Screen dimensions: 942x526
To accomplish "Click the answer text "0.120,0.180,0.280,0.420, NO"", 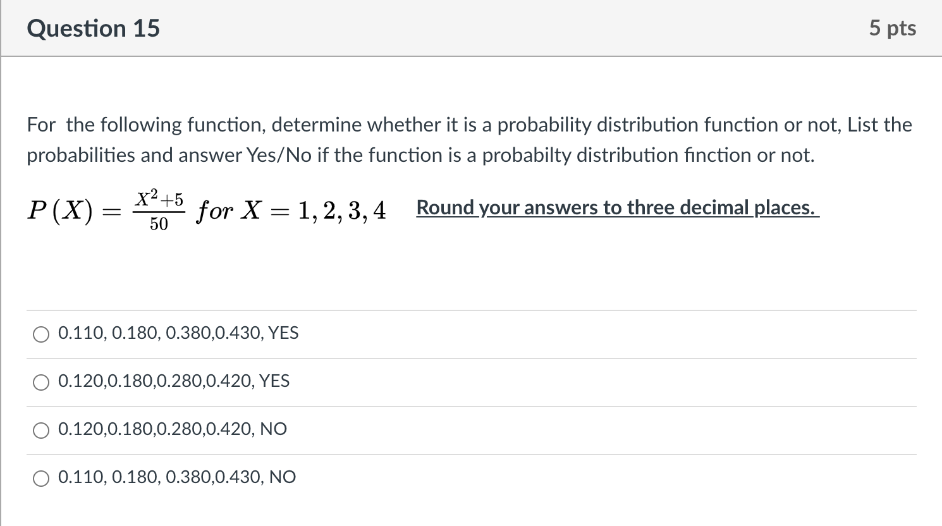I will pyautogui.click(x=173, y=429).
